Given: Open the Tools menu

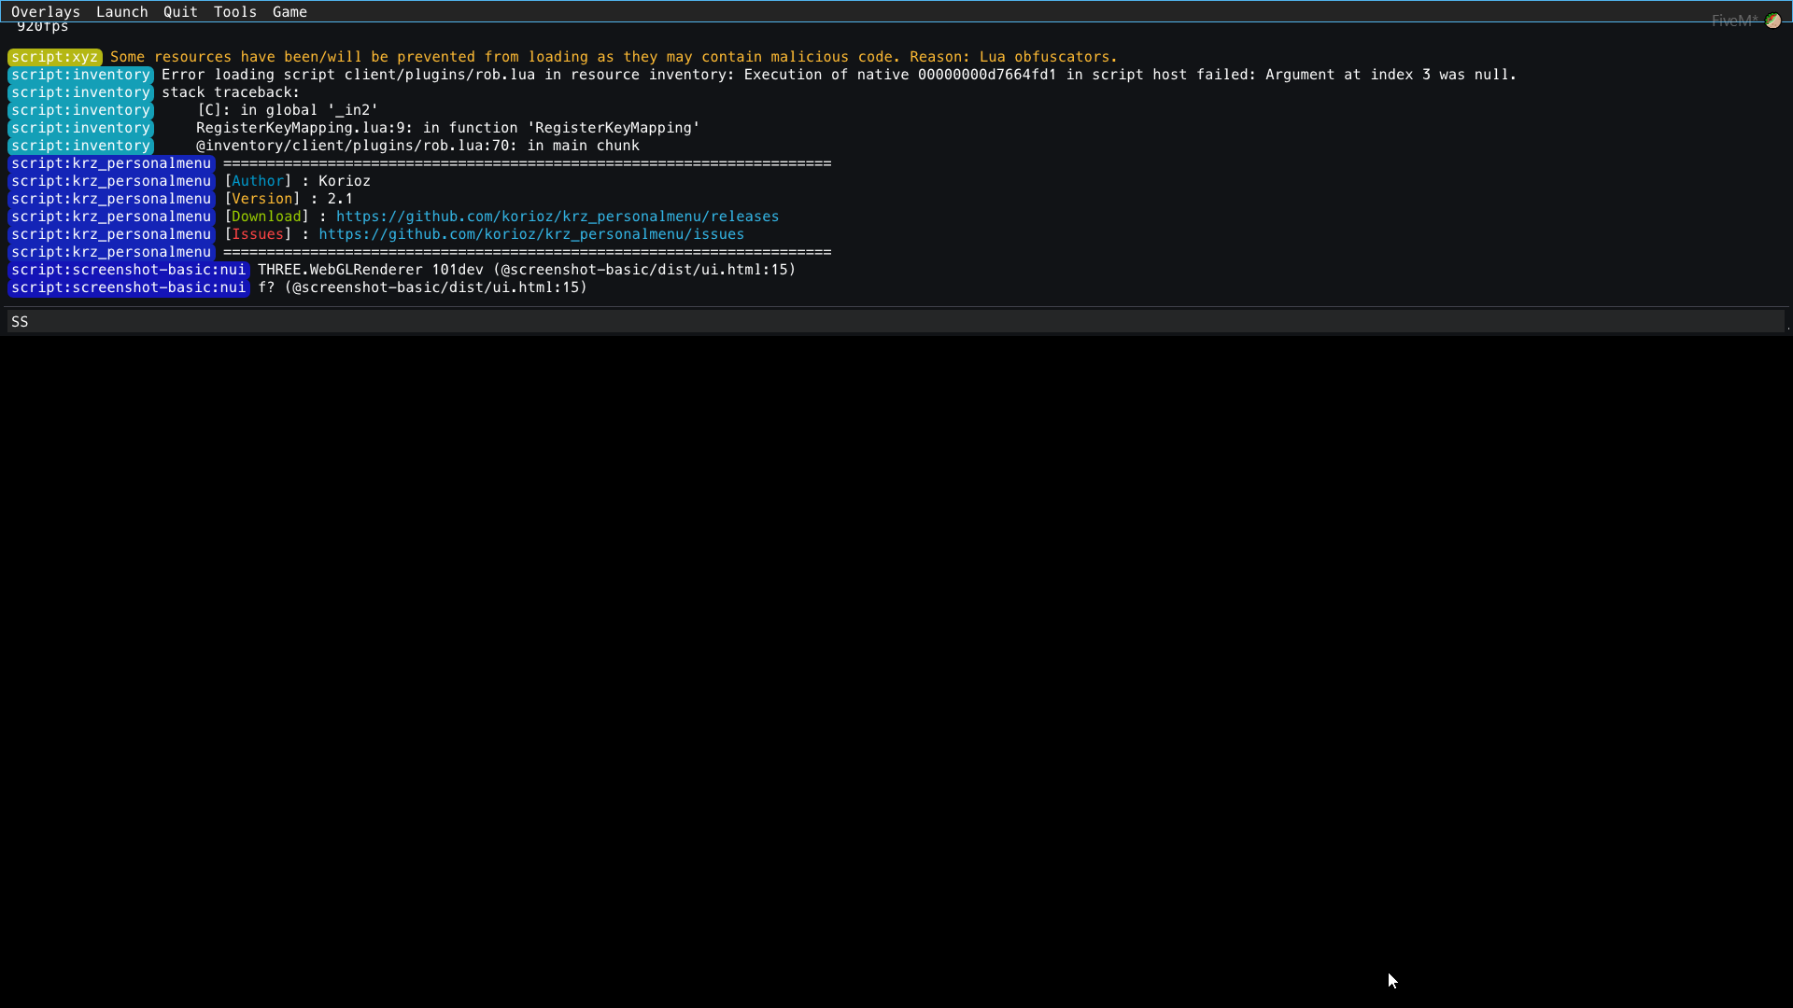Looking at the screenshot, I should (234, 11).
